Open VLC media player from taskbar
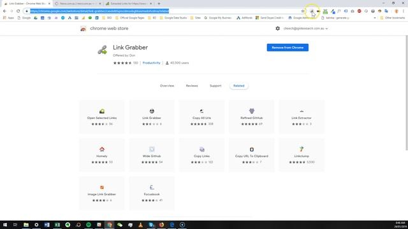The image size is (408, 229). point(140,225)
